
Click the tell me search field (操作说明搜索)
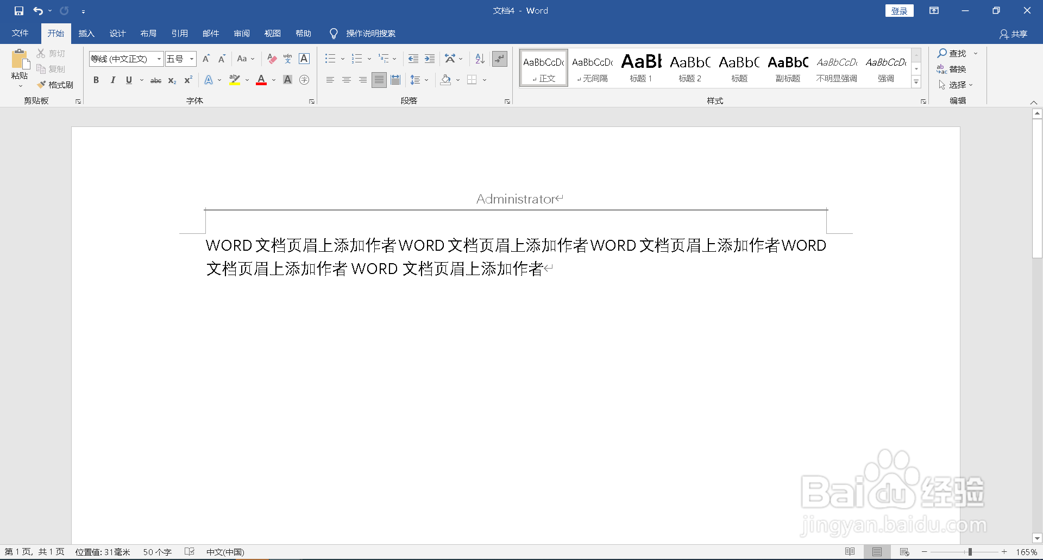[x=371, y=34]
